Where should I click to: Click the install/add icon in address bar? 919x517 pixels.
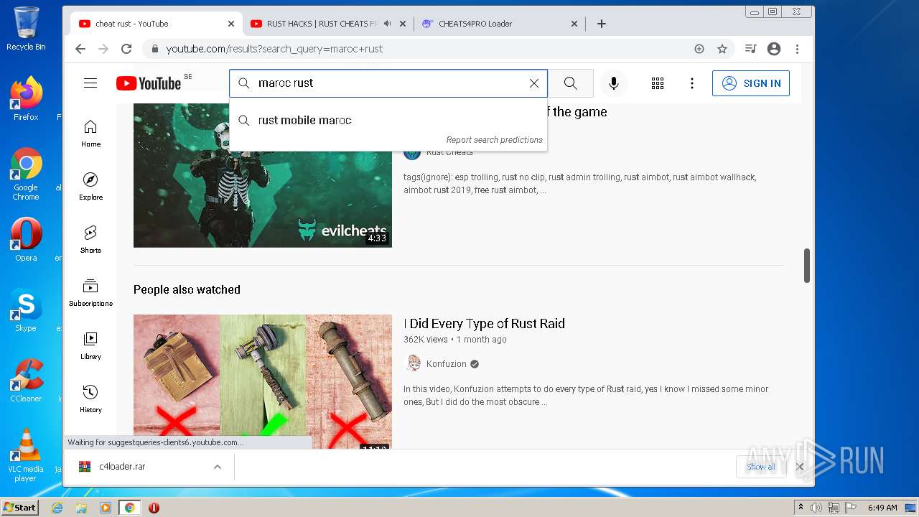(x=699, y=49)
